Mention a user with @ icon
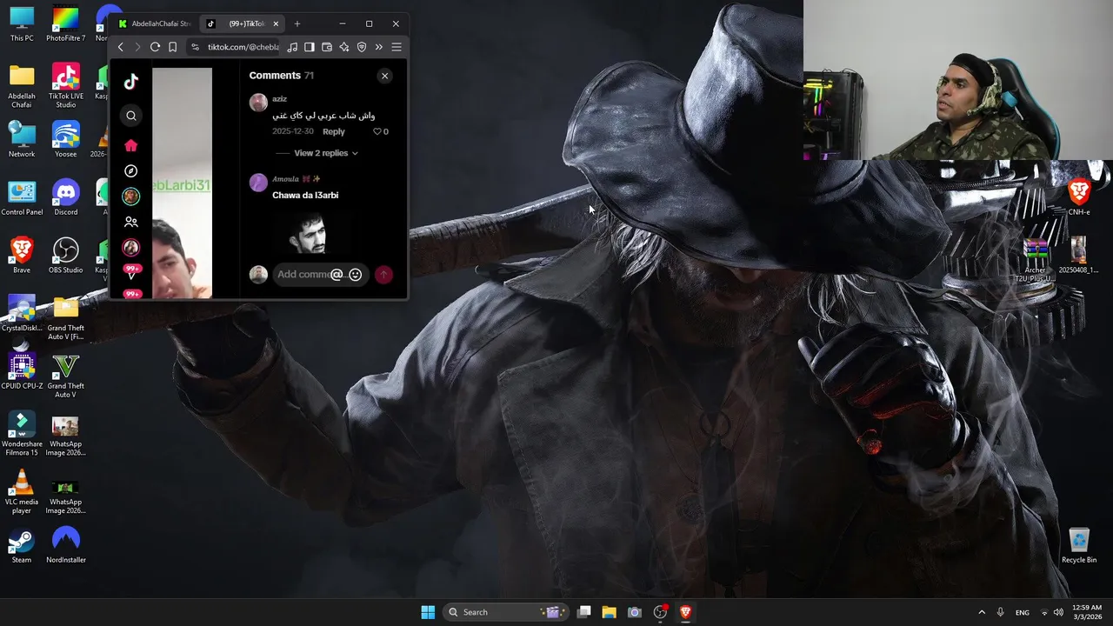Screen dimensions: 1113x626 pyautogui.click(x=337, y=275)
